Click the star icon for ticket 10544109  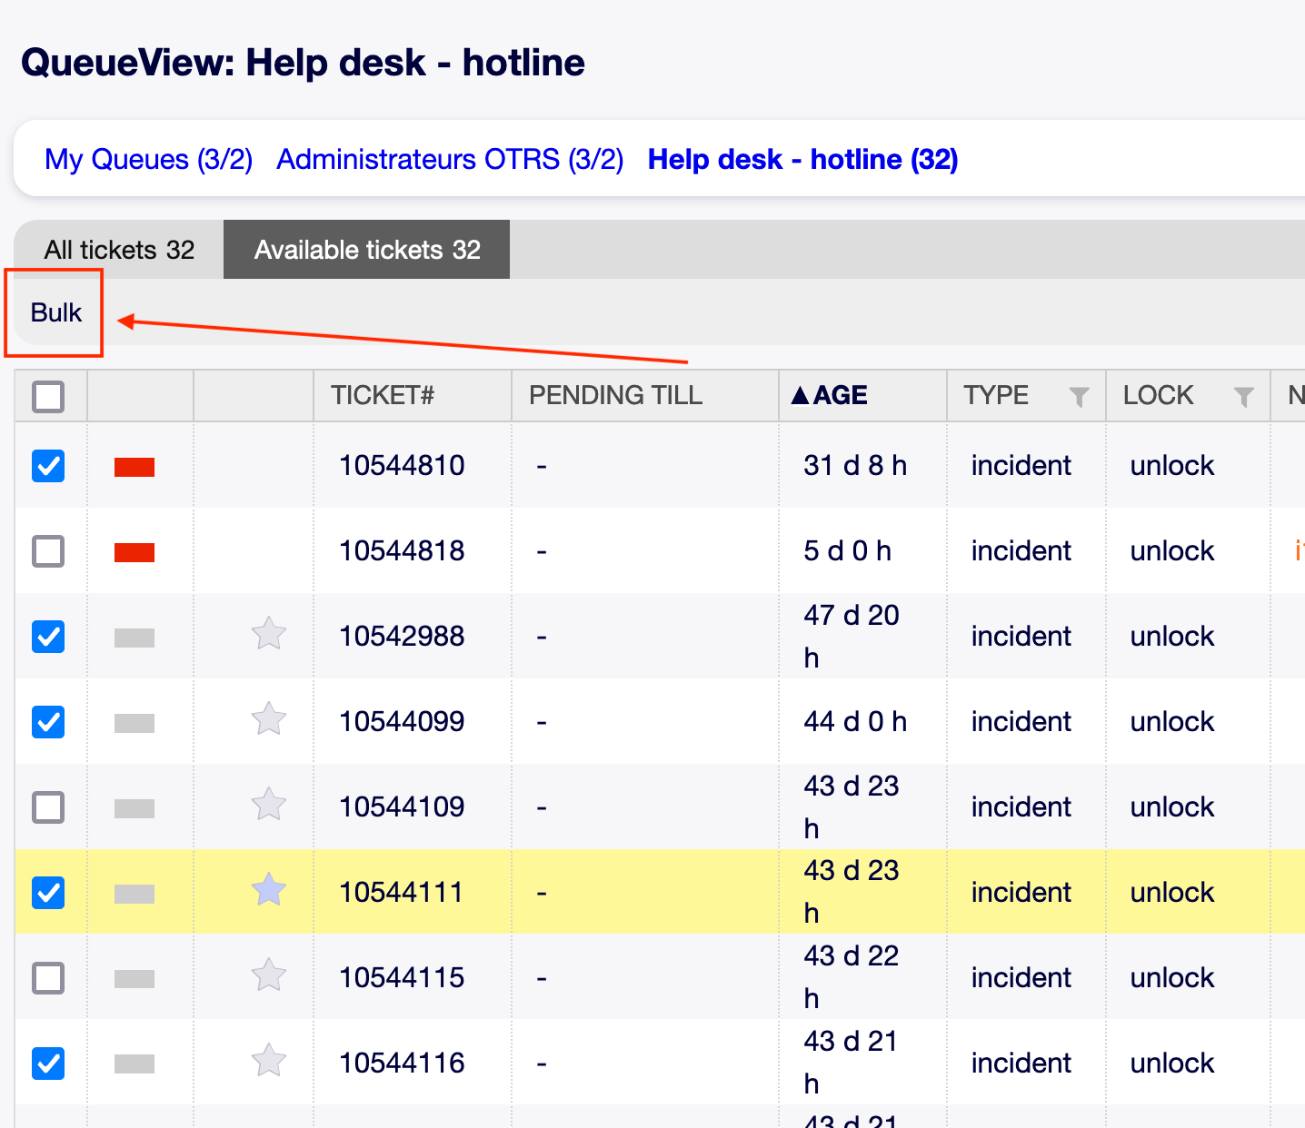click(x=269, y=805)
